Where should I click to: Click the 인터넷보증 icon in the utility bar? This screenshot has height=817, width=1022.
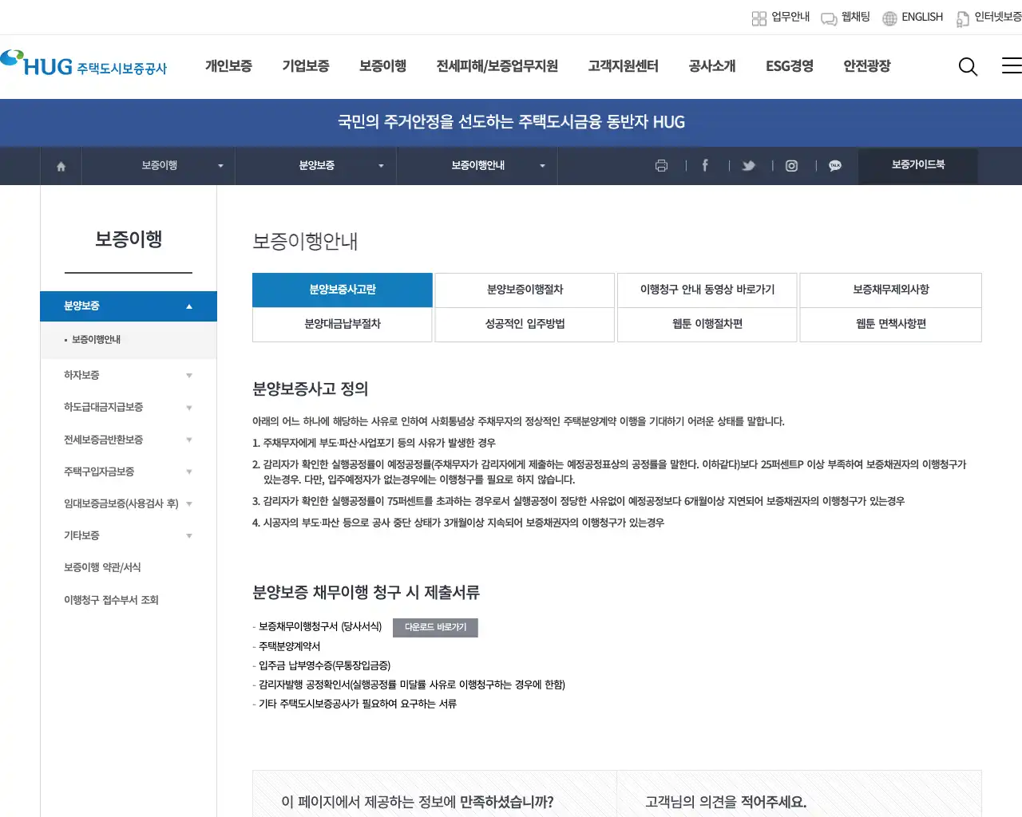coord(962,18)
